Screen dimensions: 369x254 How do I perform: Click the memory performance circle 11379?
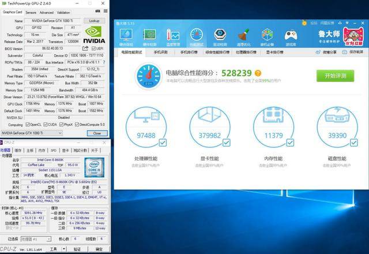tap(273, 127)
